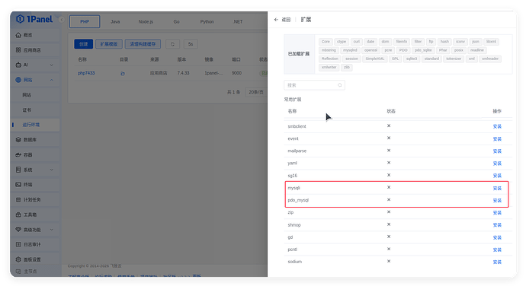Click the search magnifier icon in the search box
Screen dimensions: 526x286
pyautogui.click(x=340, y=85)
